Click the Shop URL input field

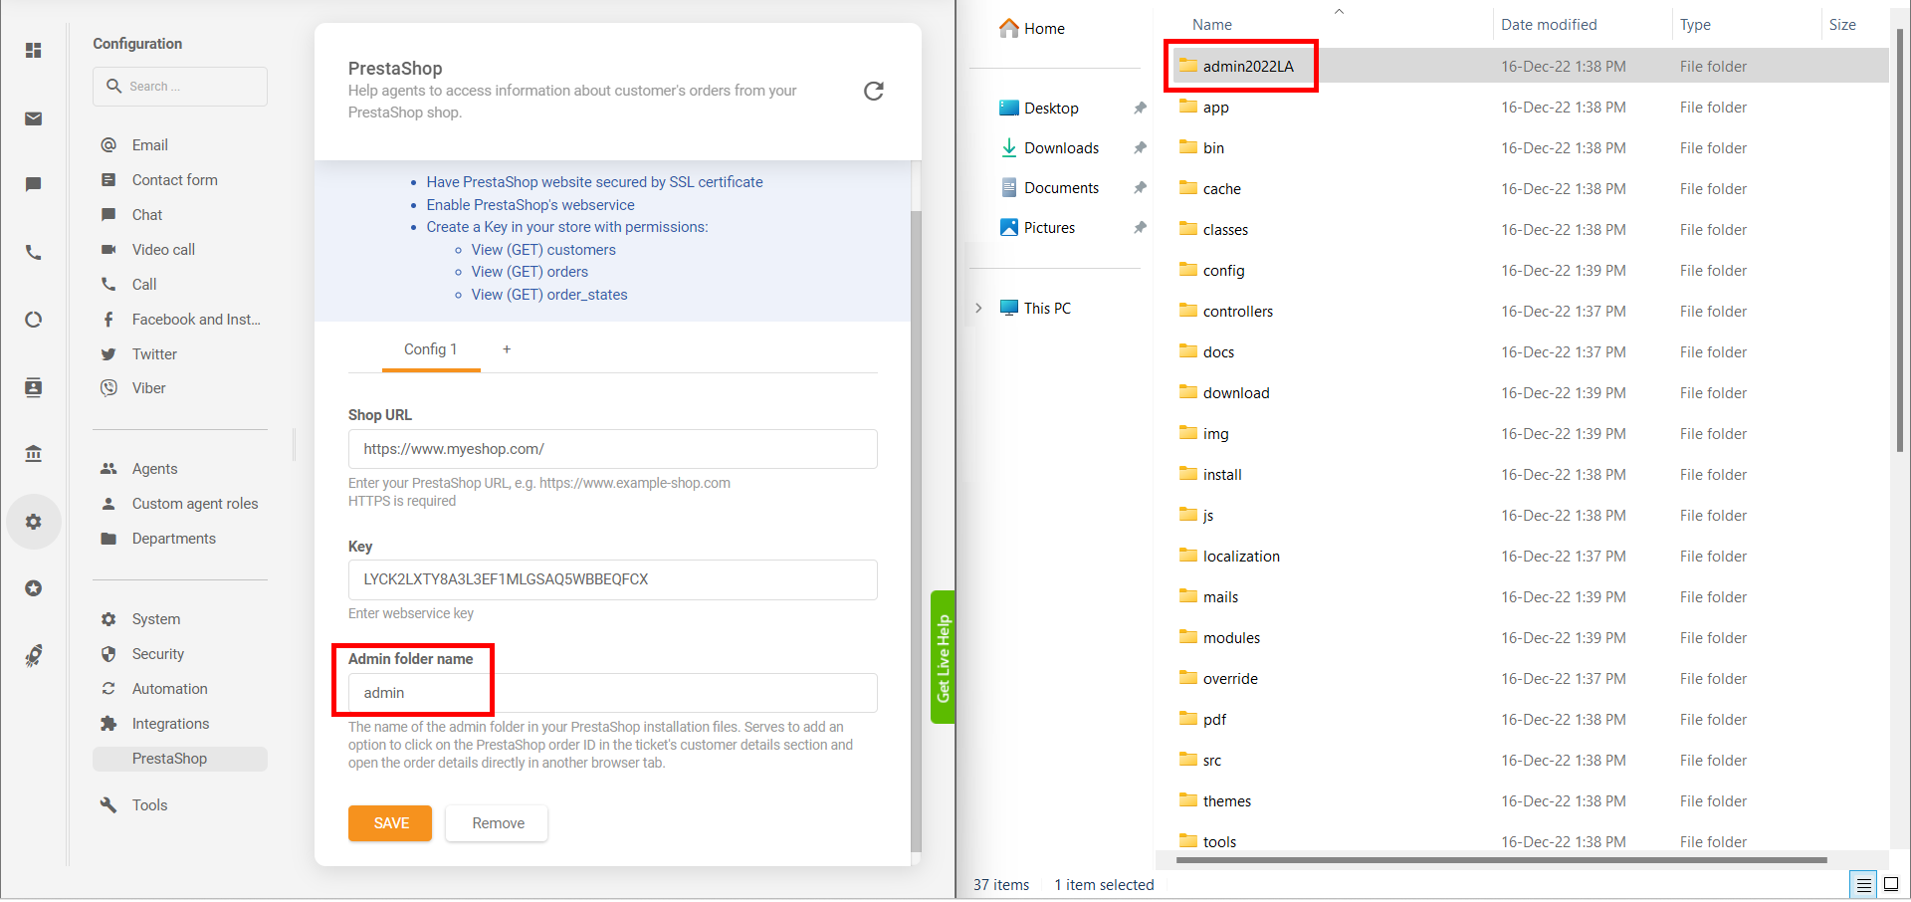[x=613, y=449]
